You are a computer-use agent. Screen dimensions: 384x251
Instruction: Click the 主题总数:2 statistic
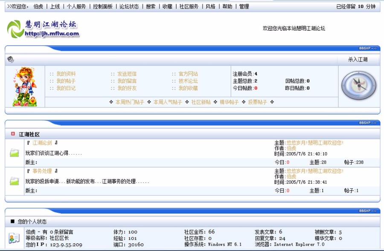pos(245,81)
